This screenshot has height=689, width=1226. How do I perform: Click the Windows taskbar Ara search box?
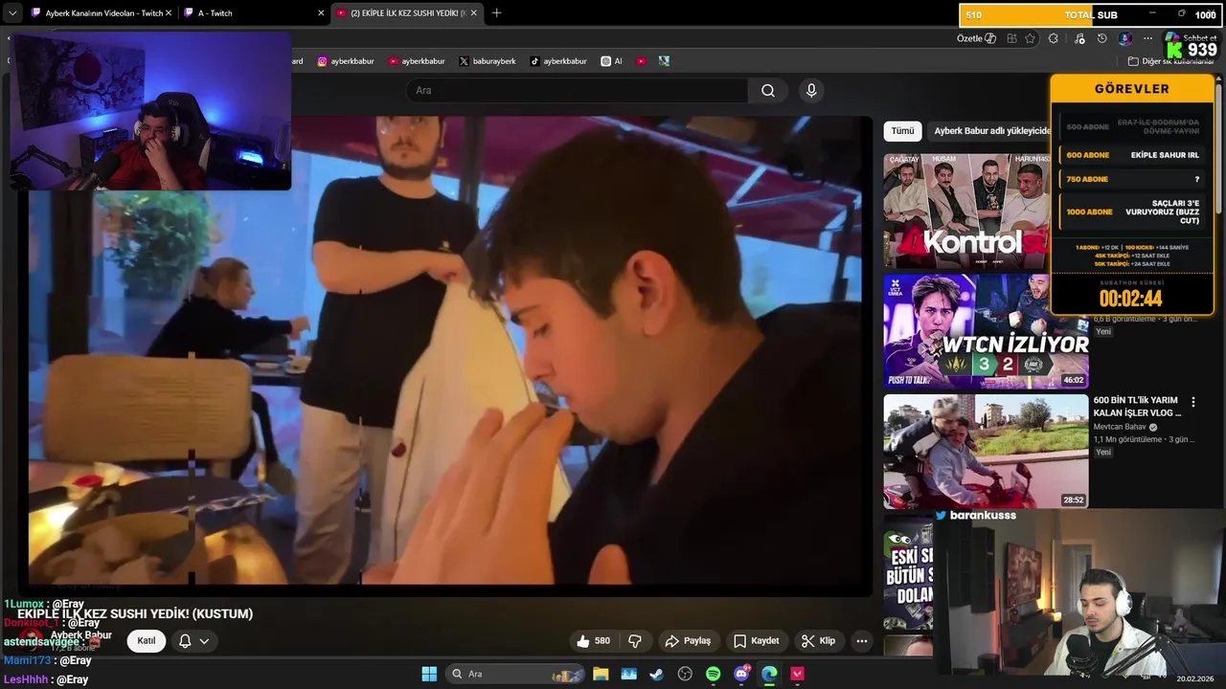[516, 674]
